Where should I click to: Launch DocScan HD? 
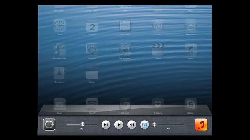125,49
